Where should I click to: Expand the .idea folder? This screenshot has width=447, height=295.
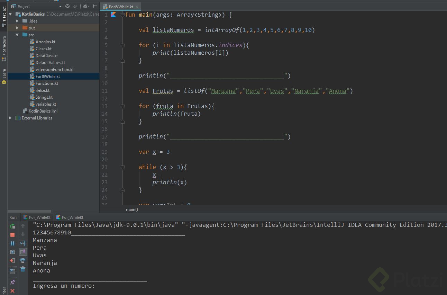click(17, 21)
